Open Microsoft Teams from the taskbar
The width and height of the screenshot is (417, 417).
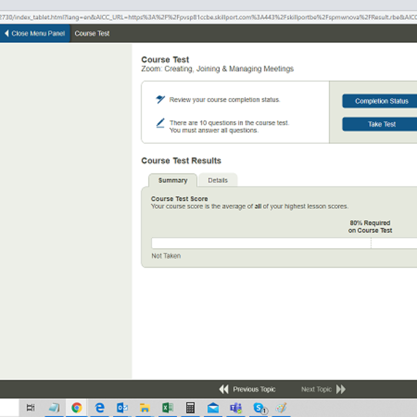pyautogui.click(x=236, y=408)
